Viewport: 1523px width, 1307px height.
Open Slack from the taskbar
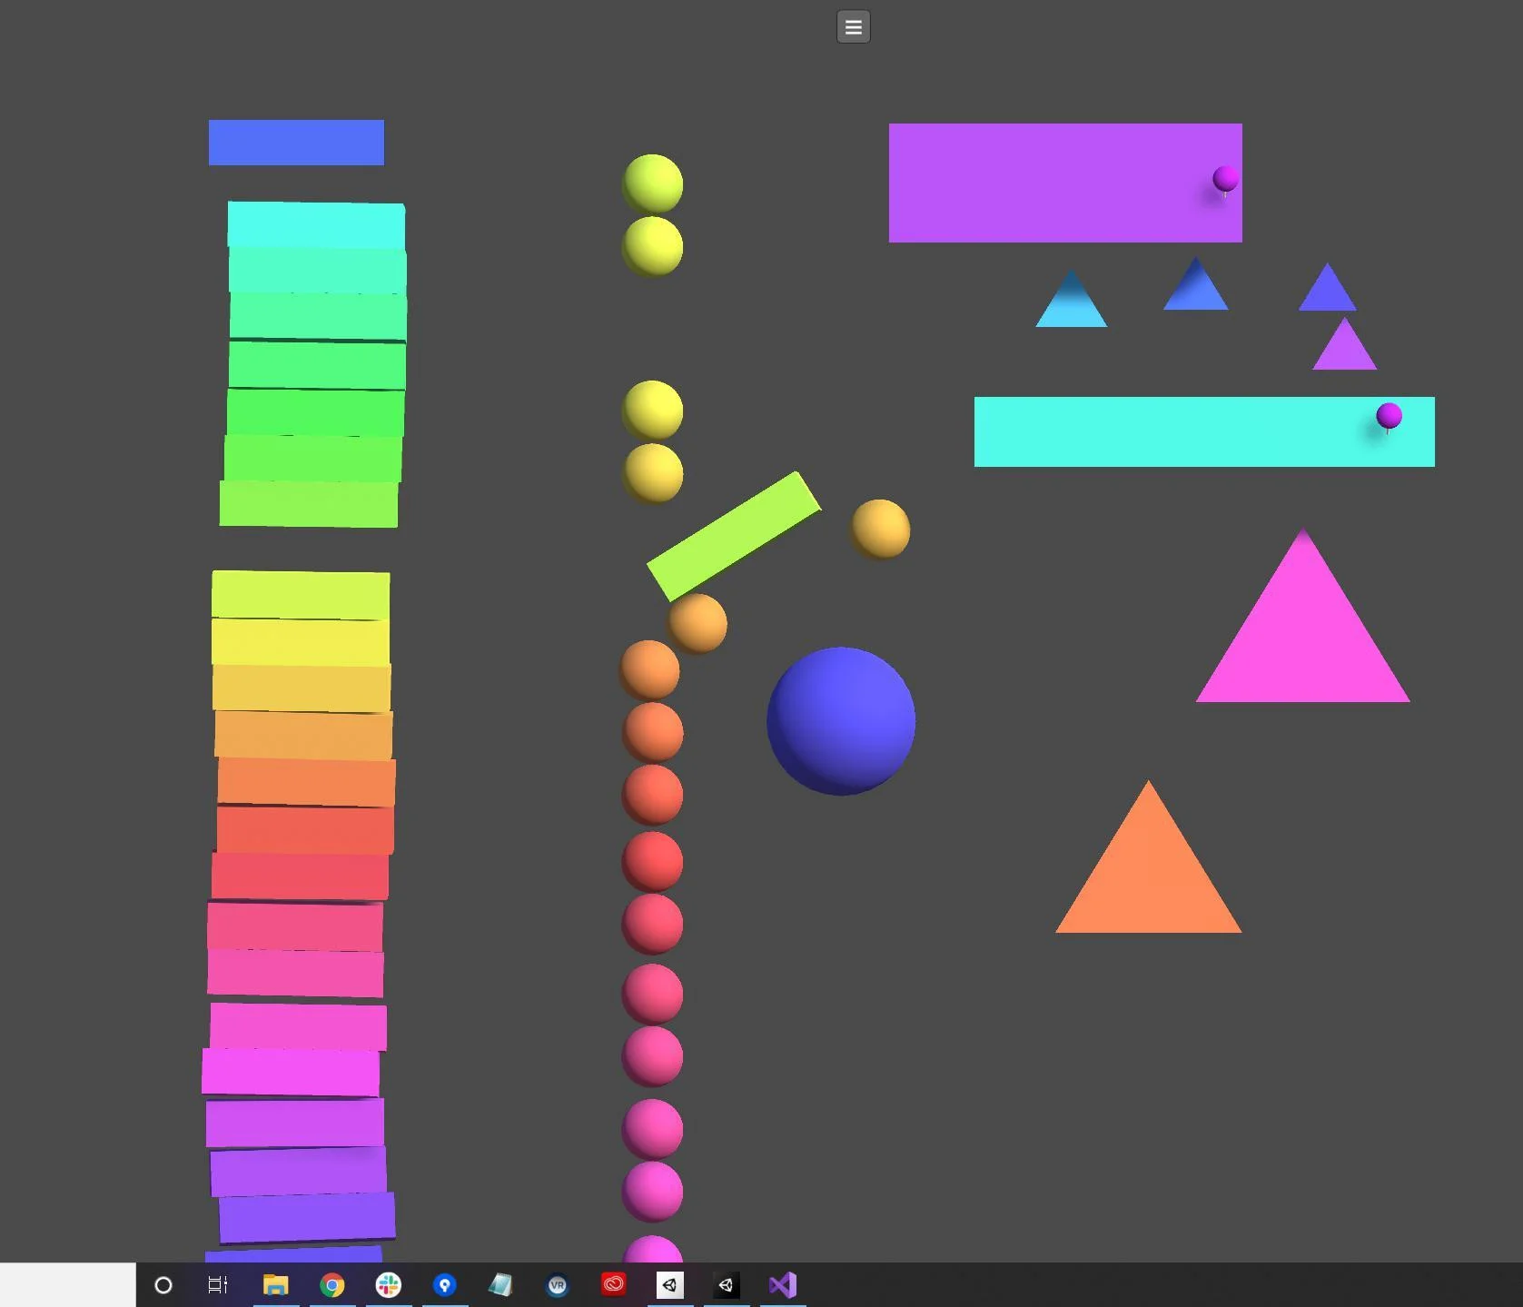(388, 1284)
